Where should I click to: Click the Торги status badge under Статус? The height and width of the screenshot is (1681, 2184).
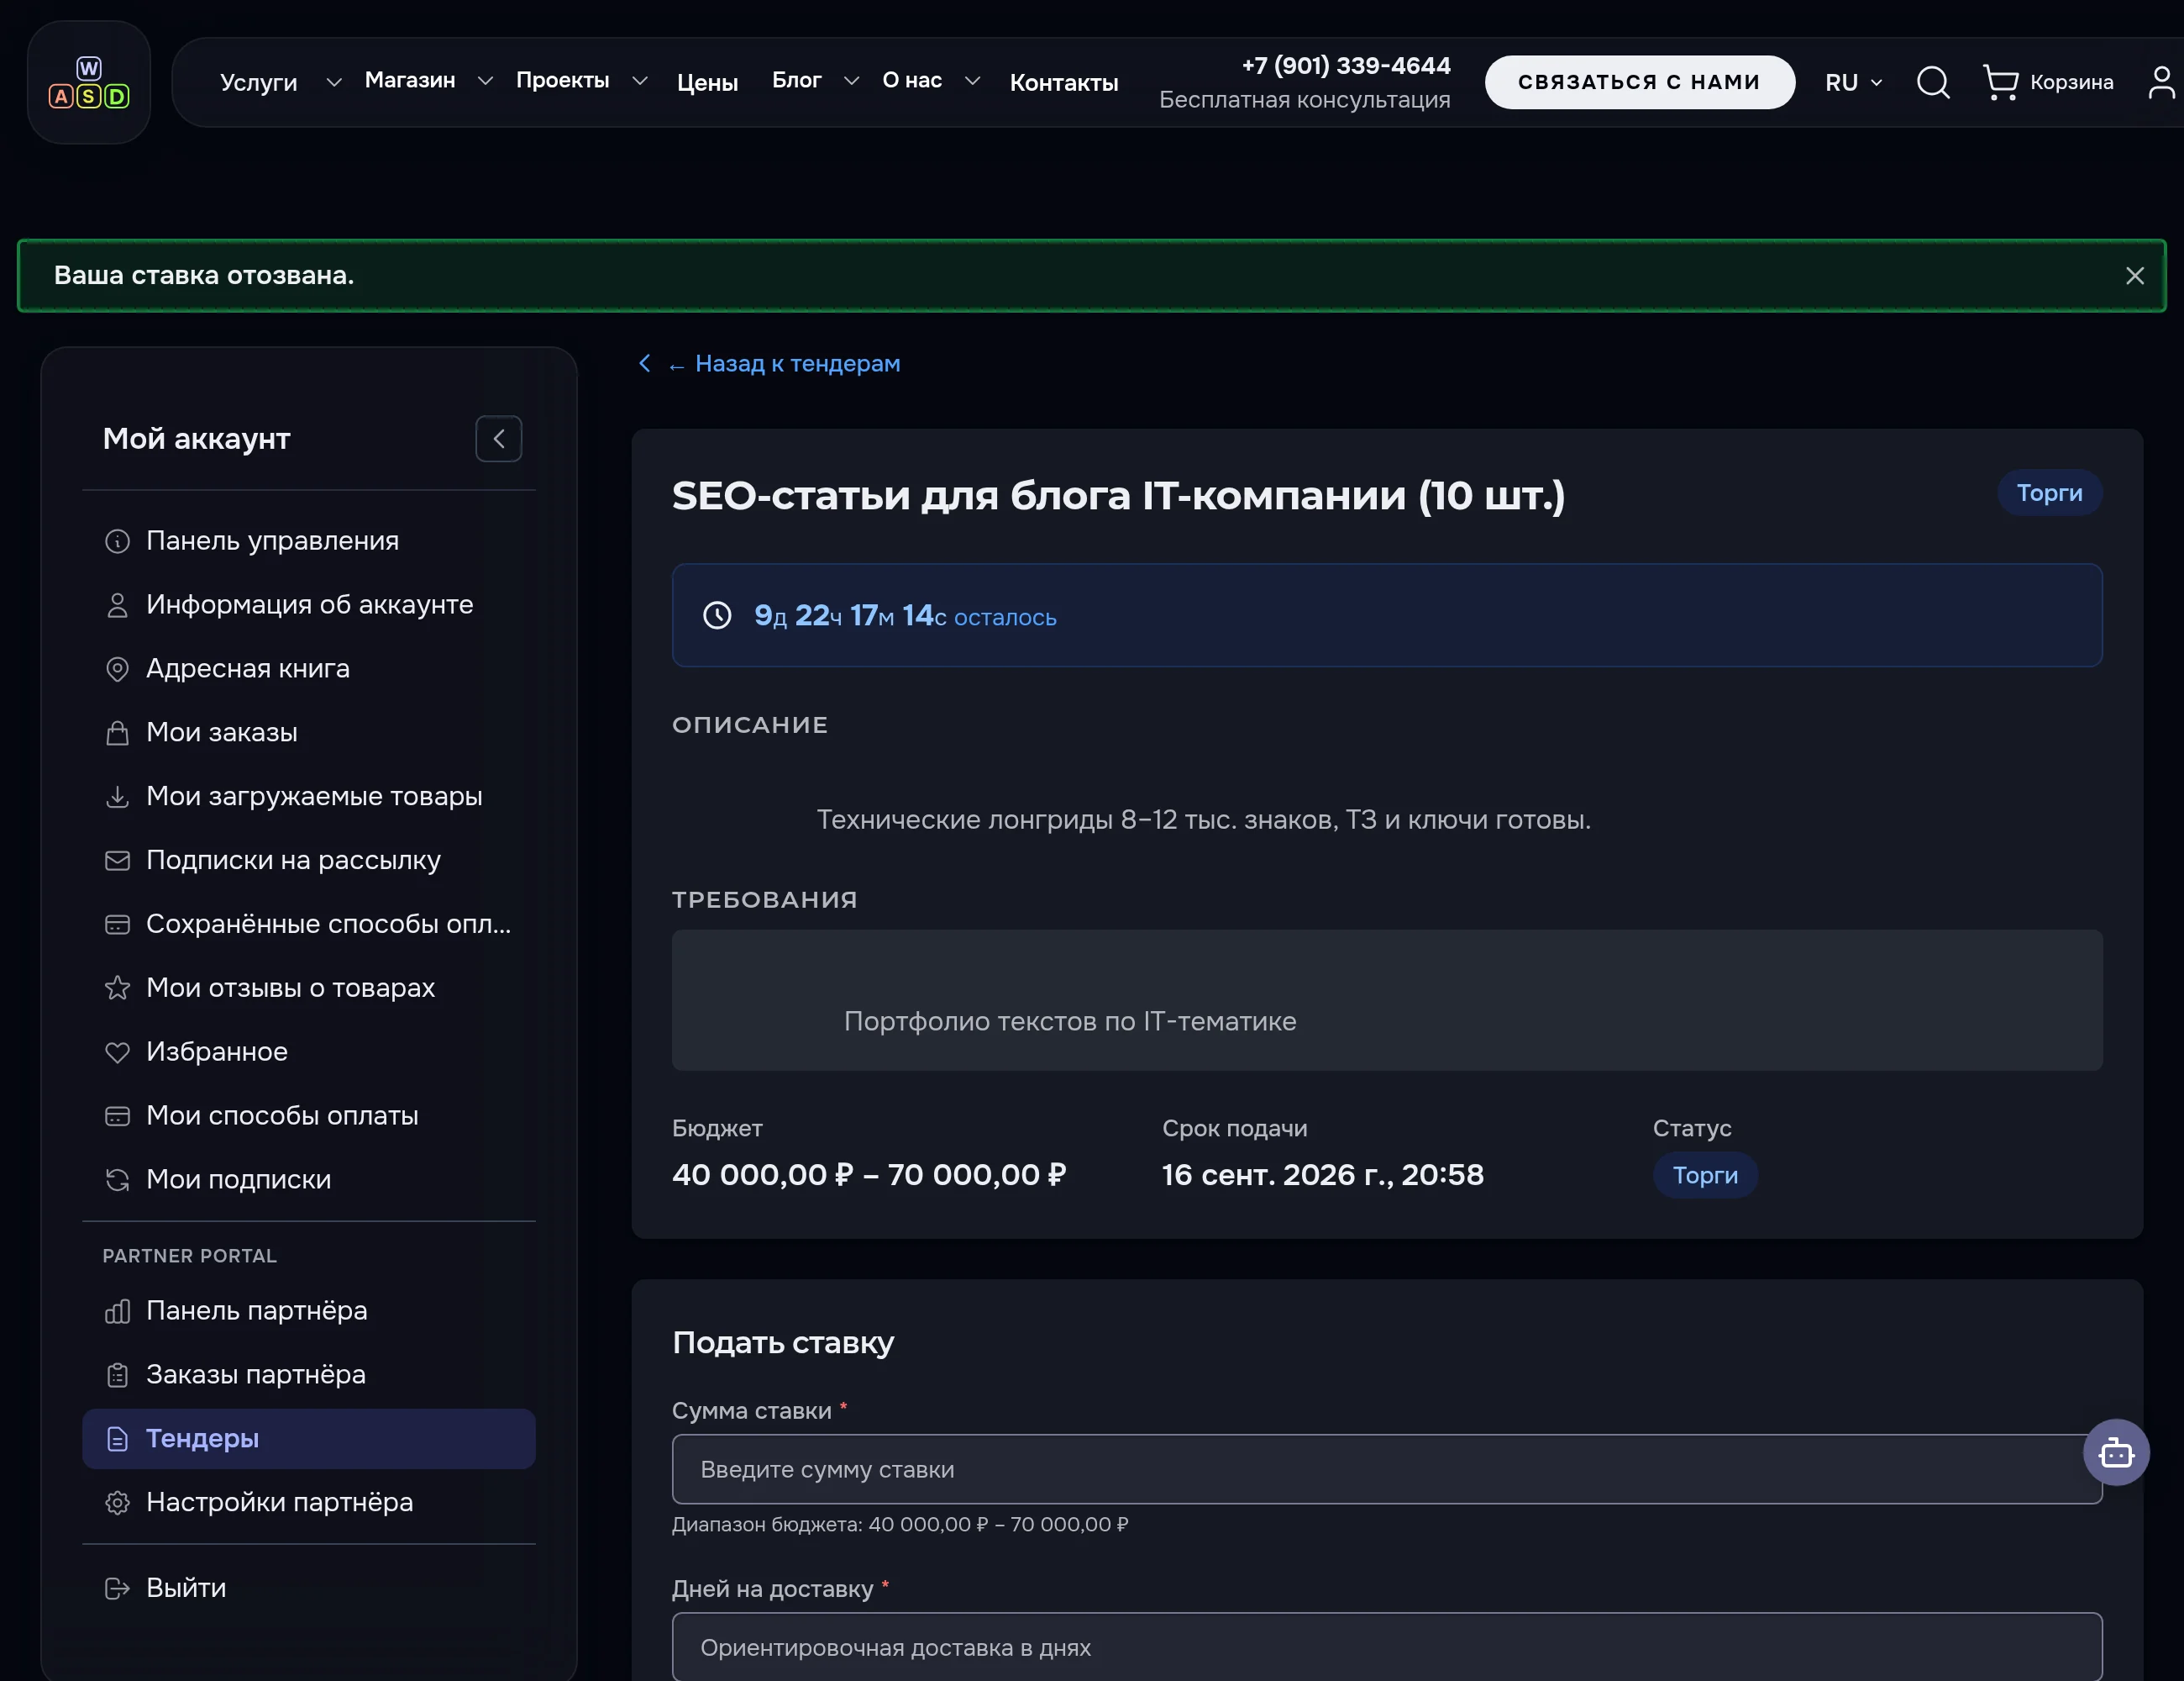(1705, 1176)
